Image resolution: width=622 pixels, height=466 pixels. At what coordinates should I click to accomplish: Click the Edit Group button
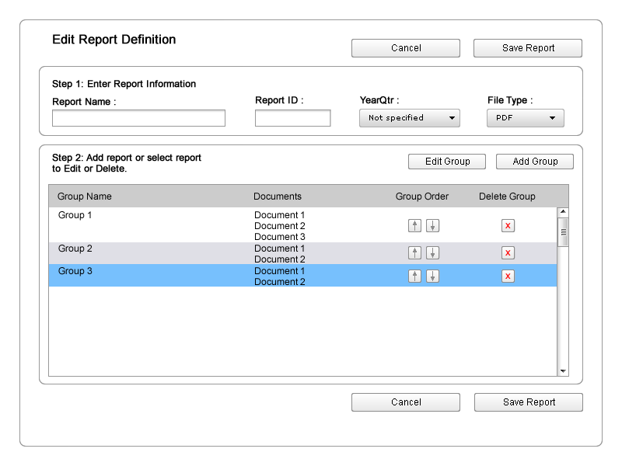(447, 162)
